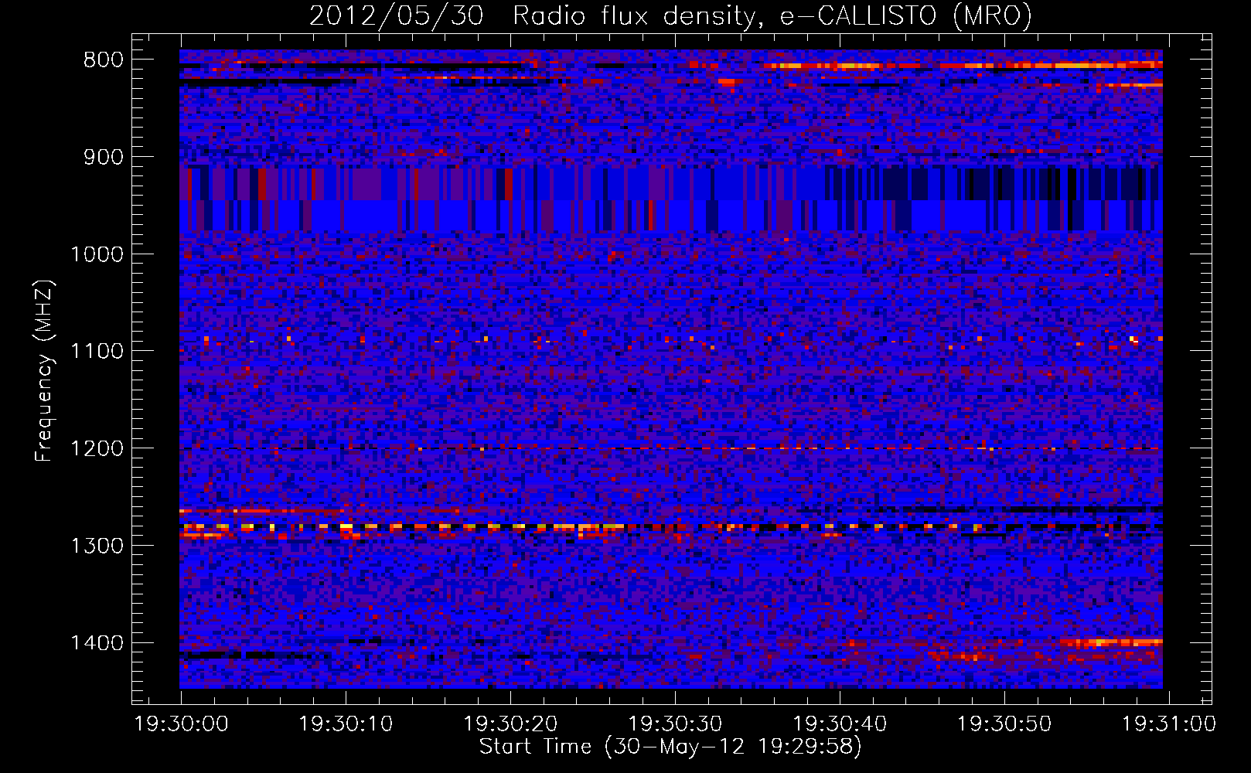Click the 19:30:20 time tick label
Screen dimensions: 1251x773
510,724
